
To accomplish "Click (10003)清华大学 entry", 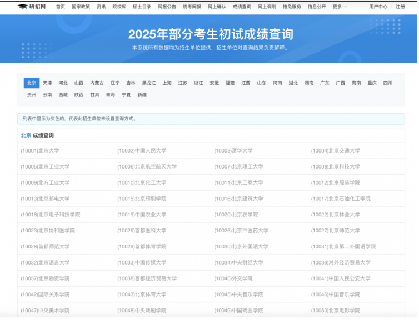I will [233, 151].
